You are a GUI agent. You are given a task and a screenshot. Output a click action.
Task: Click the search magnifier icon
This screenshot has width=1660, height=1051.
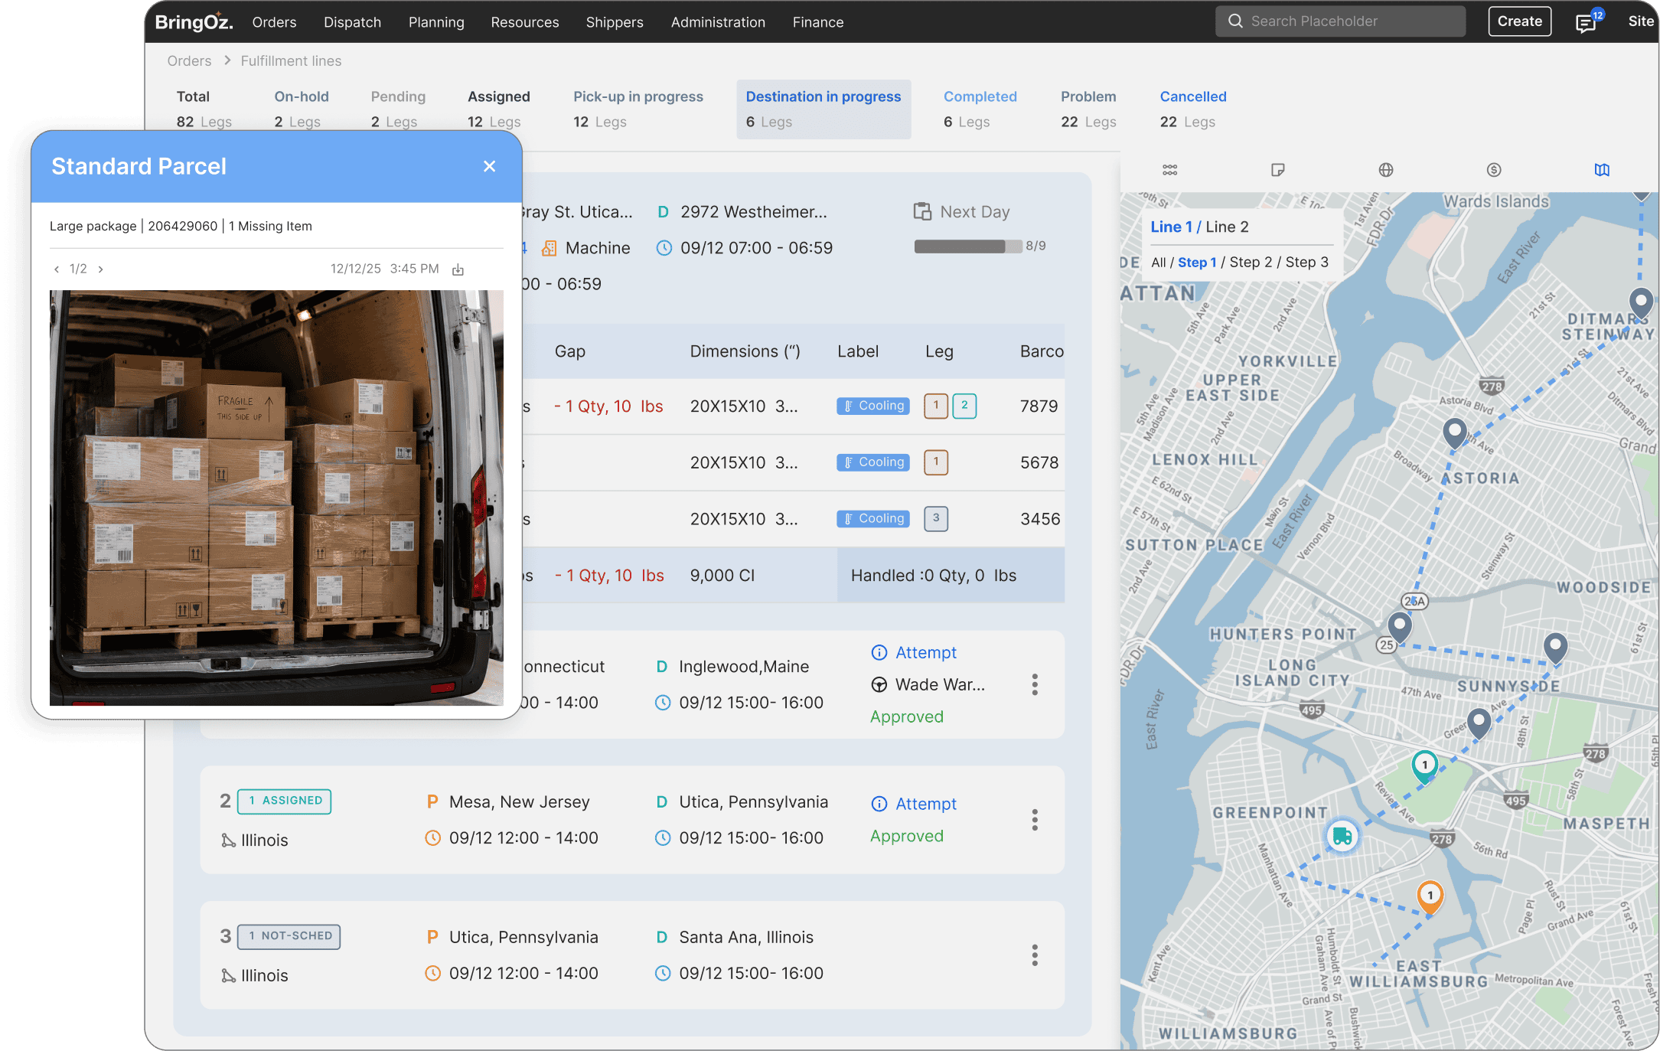click(x=1235, y=21)
